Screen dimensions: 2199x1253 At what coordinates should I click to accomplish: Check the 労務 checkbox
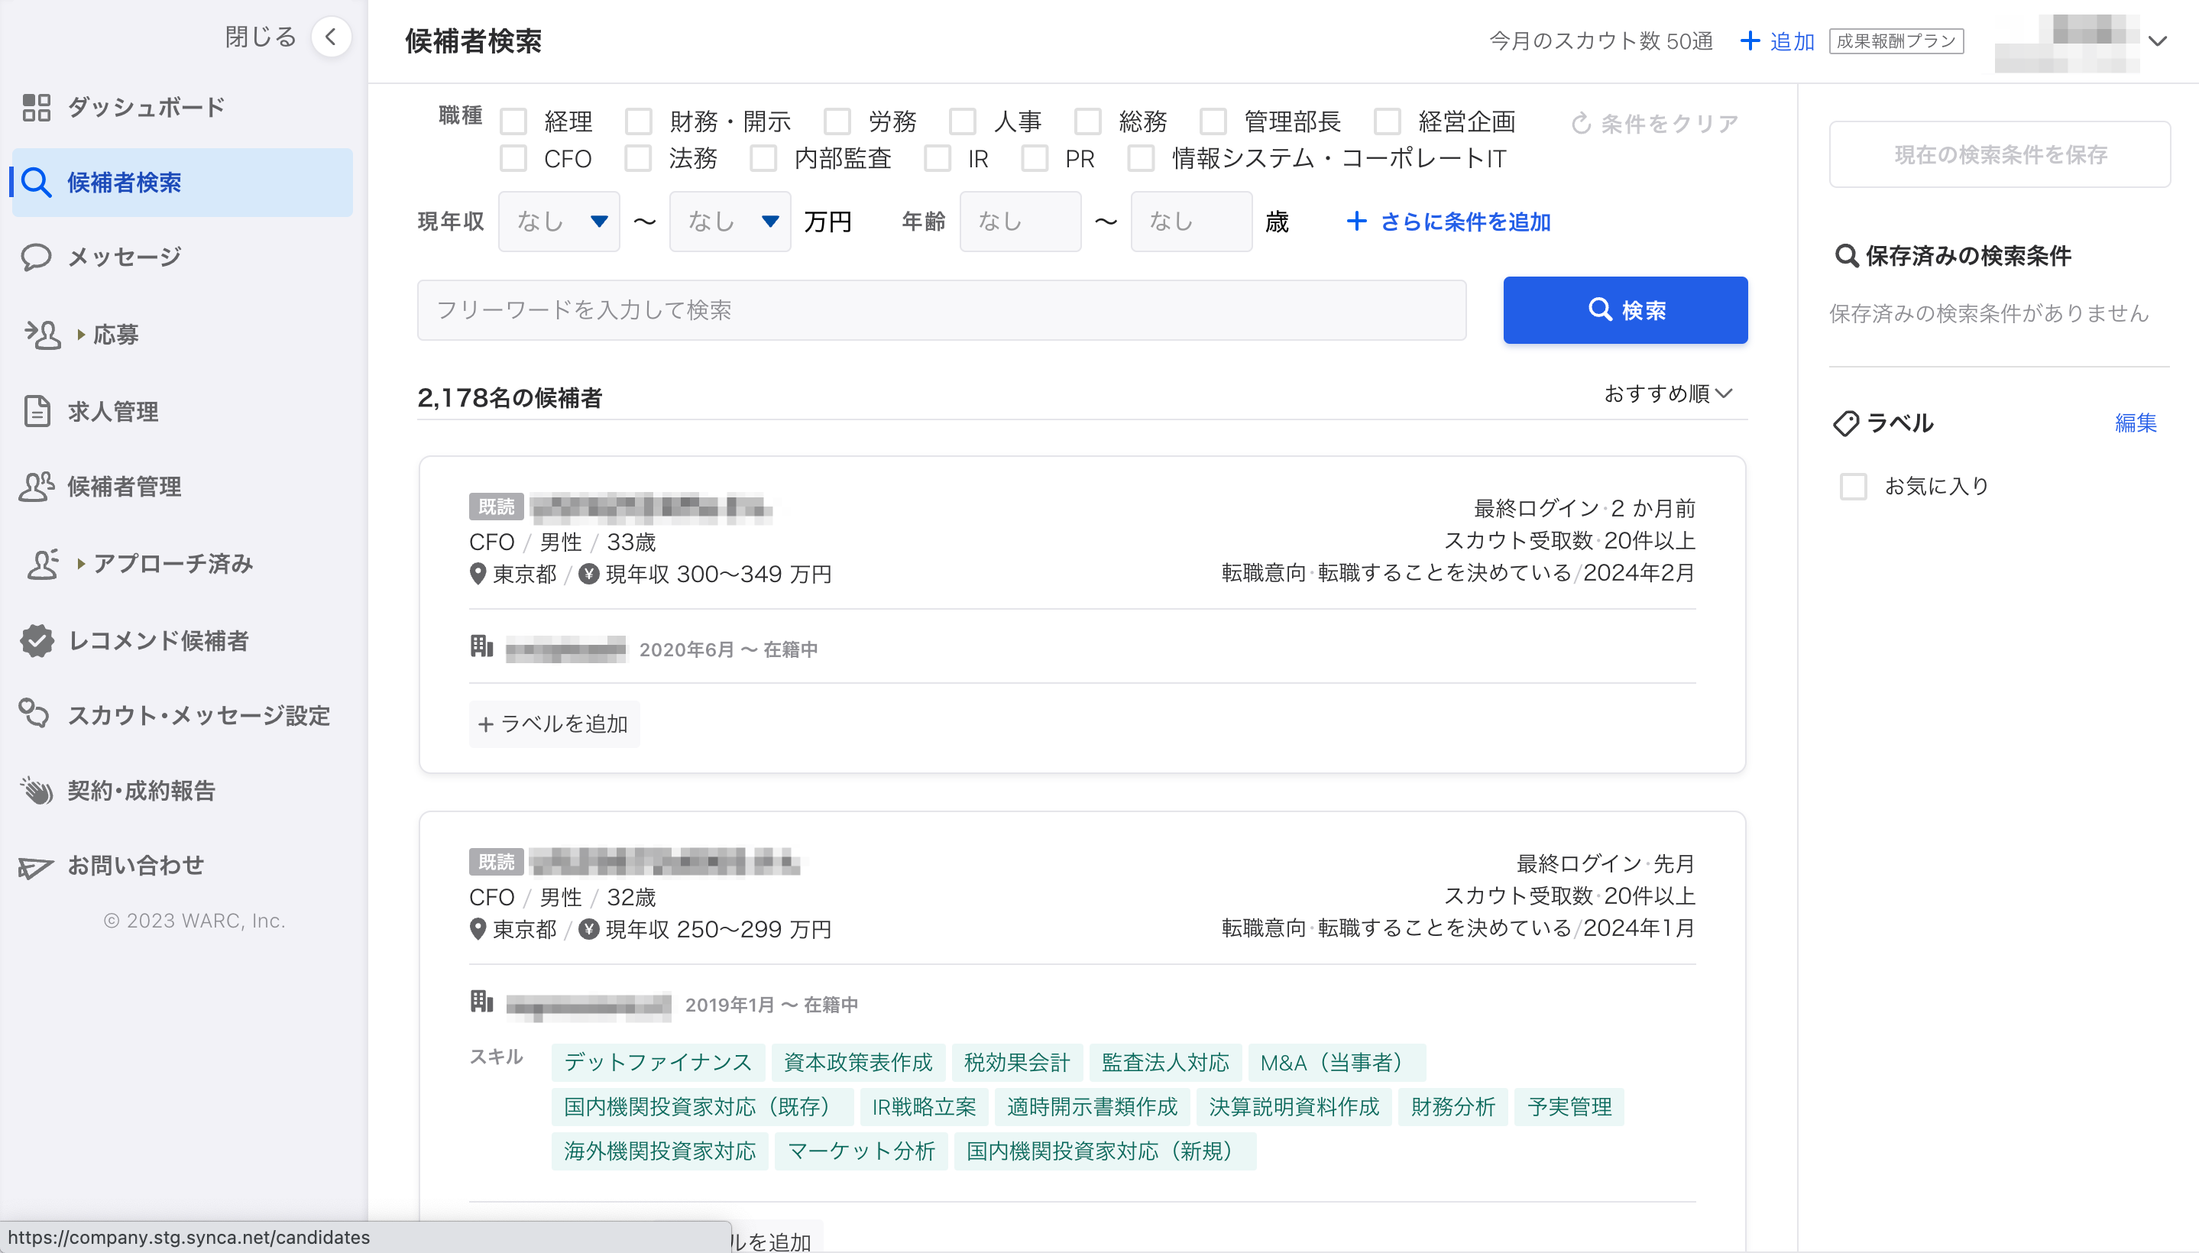[837, 121]
